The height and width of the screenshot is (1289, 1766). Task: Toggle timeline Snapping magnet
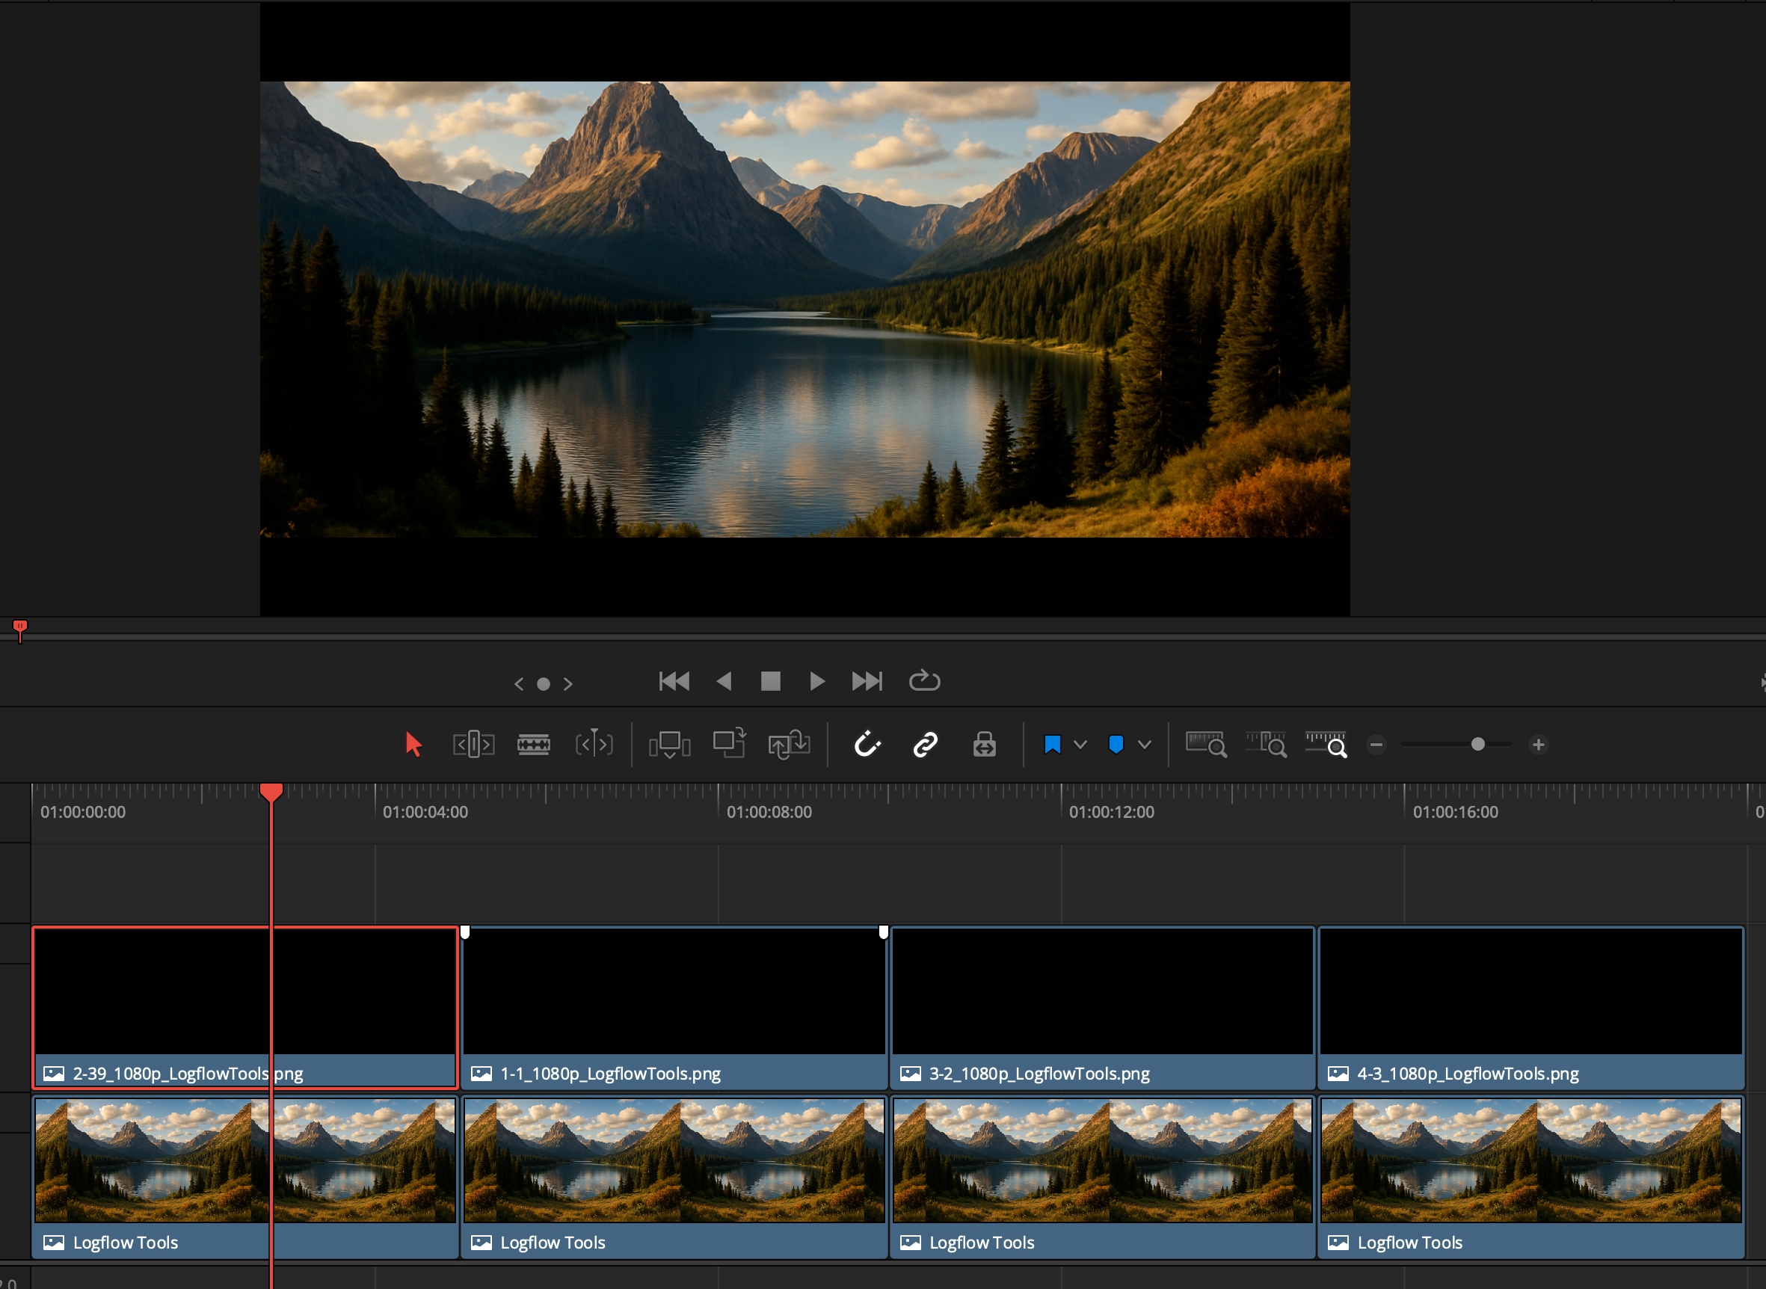click(867, 745)
